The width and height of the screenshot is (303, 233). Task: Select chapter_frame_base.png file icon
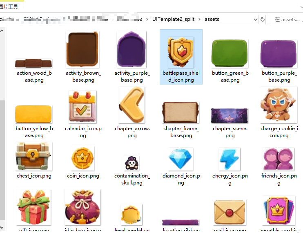[180, 113]
